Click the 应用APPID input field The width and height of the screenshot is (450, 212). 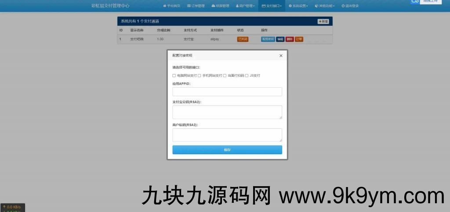pyautogui.click(x=227, y=92)
